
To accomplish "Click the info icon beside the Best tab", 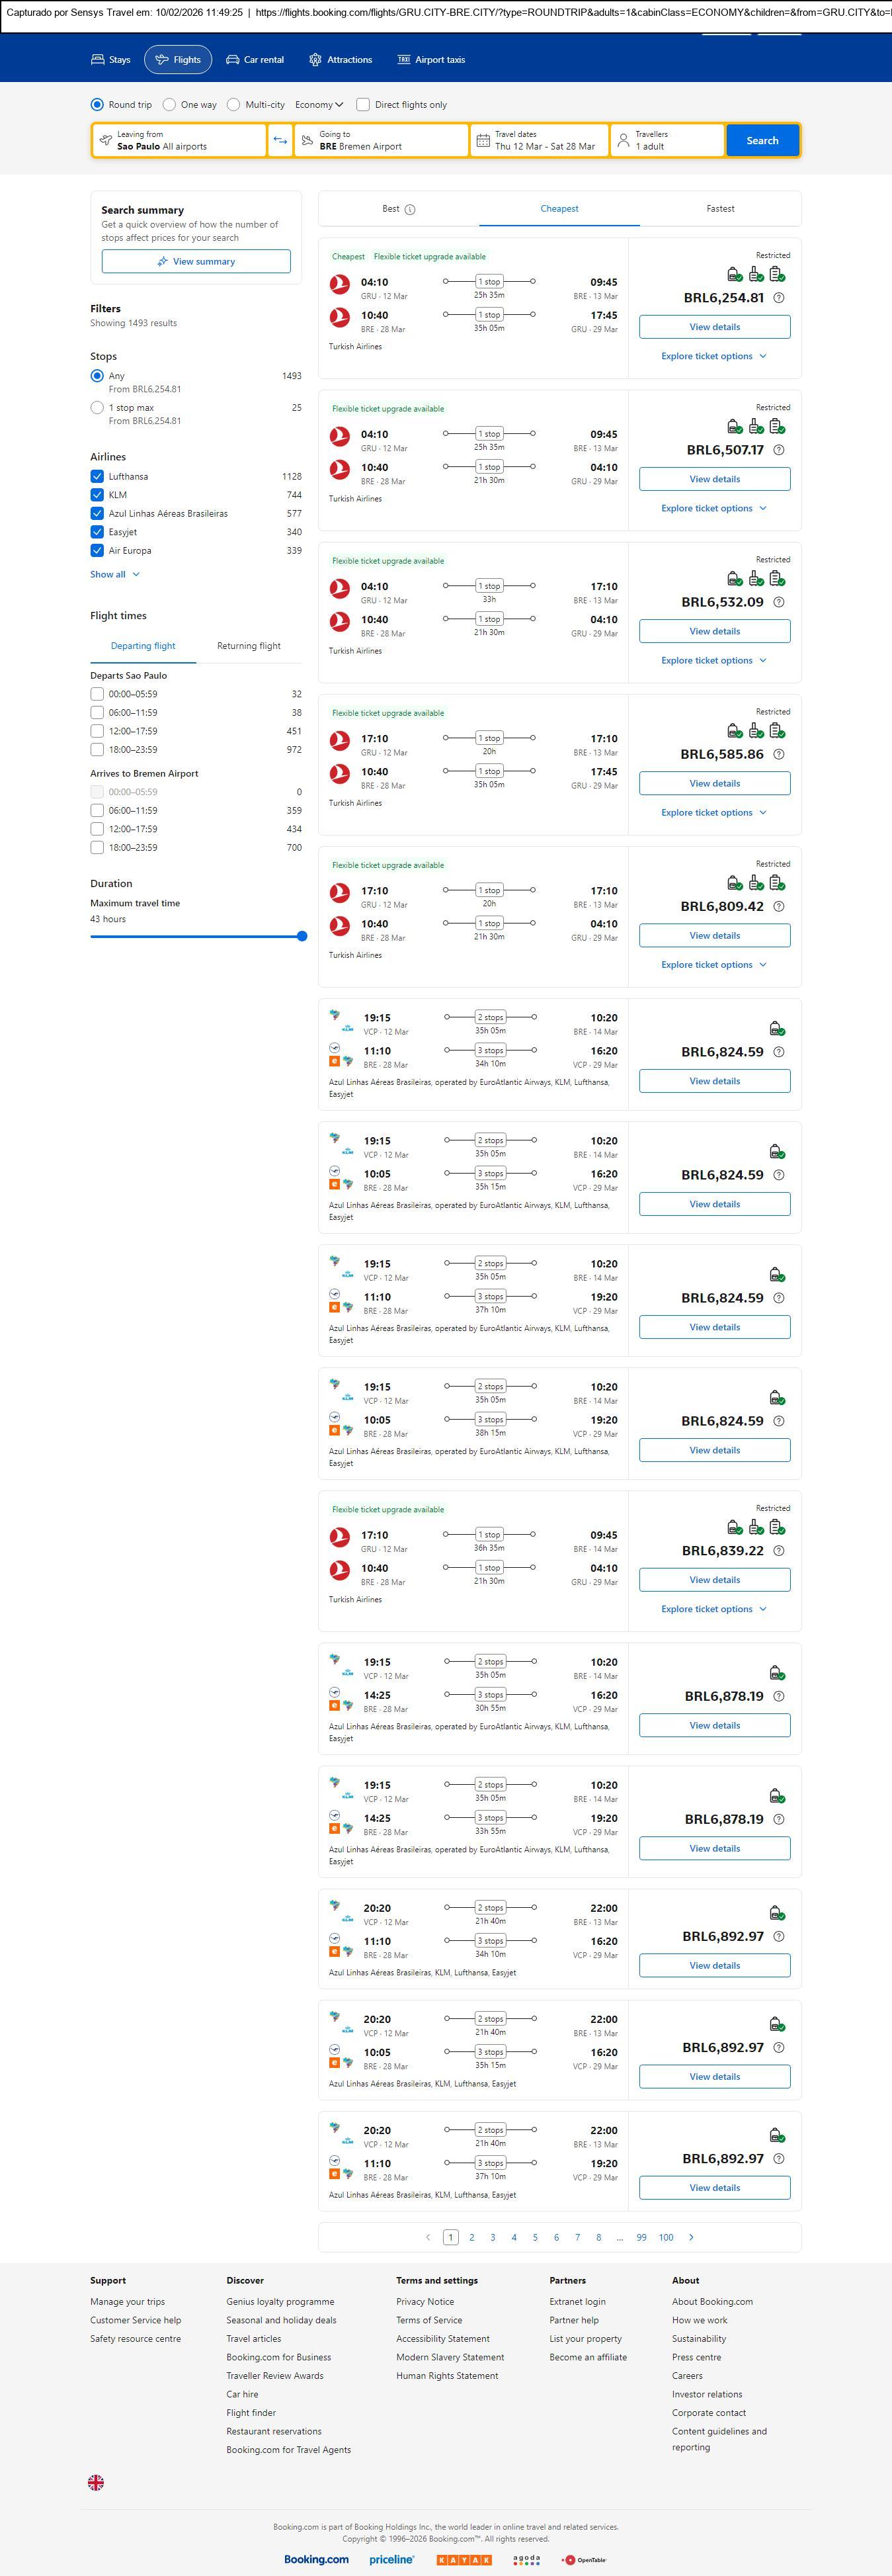I will click(x=410, y=210).
